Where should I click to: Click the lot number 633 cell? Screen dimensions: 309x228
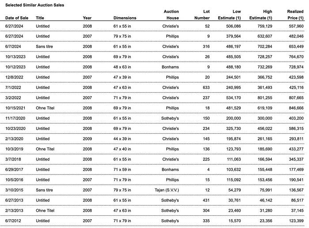click(206, 87)
